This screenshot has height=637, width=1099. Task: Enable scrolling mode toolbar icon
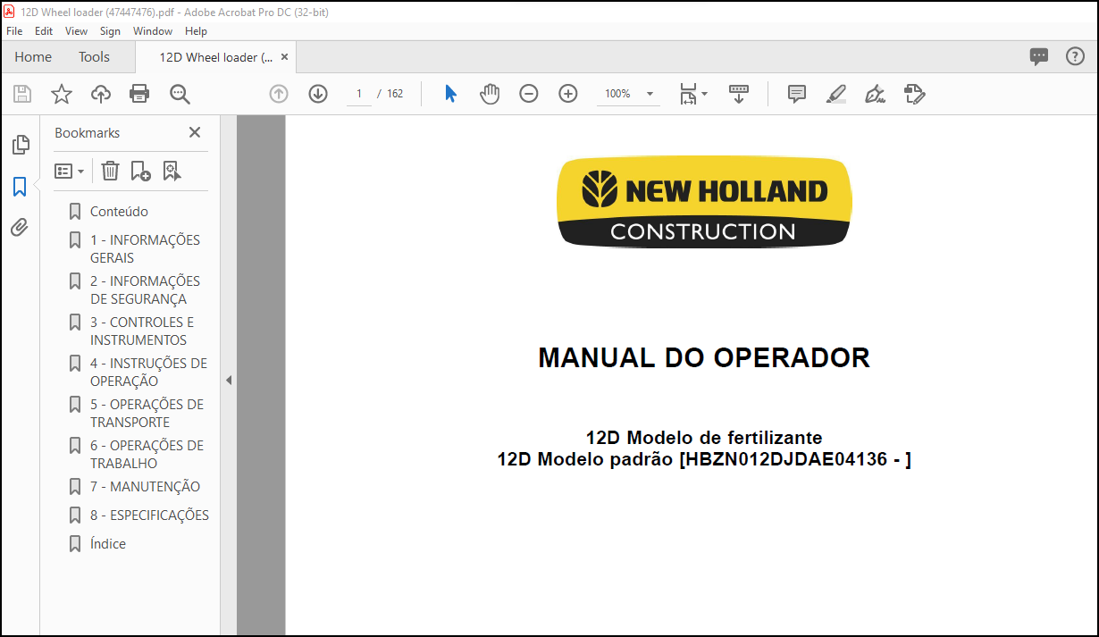click(x=739, y=94)
